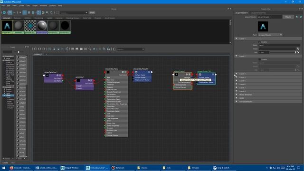The width and height of the screenshot is (304, 171).
Task: Expand the Layer 3 section
Action: tap(237, 74)
